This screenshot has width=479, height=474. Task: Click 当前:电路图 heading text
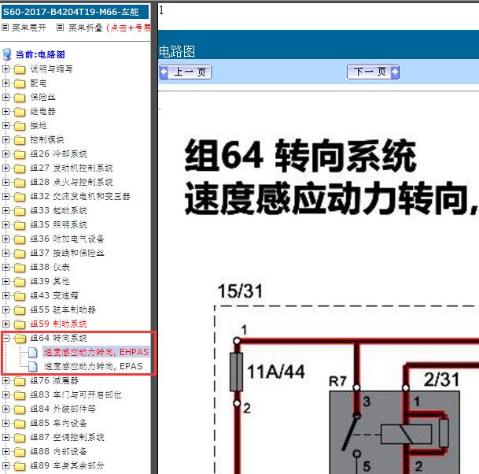40,55
